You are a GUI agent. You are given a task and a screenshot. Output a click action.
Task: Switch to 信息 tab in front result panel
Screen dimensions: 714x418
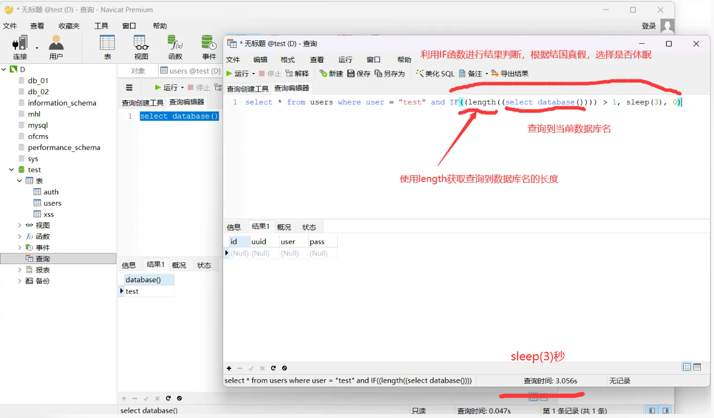(x=234, y=227)
